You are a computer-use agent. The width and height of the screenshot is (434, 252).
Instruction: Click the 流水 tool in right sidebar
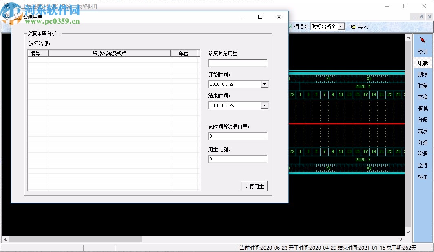423,131
